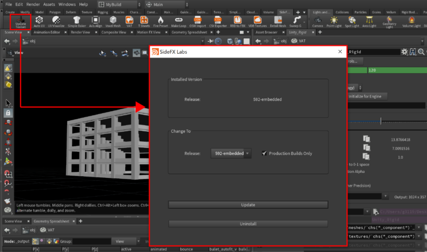This screenshot has height=252, width=427.
Task: Go back using scene view left arrow
Action: point(7,41)
